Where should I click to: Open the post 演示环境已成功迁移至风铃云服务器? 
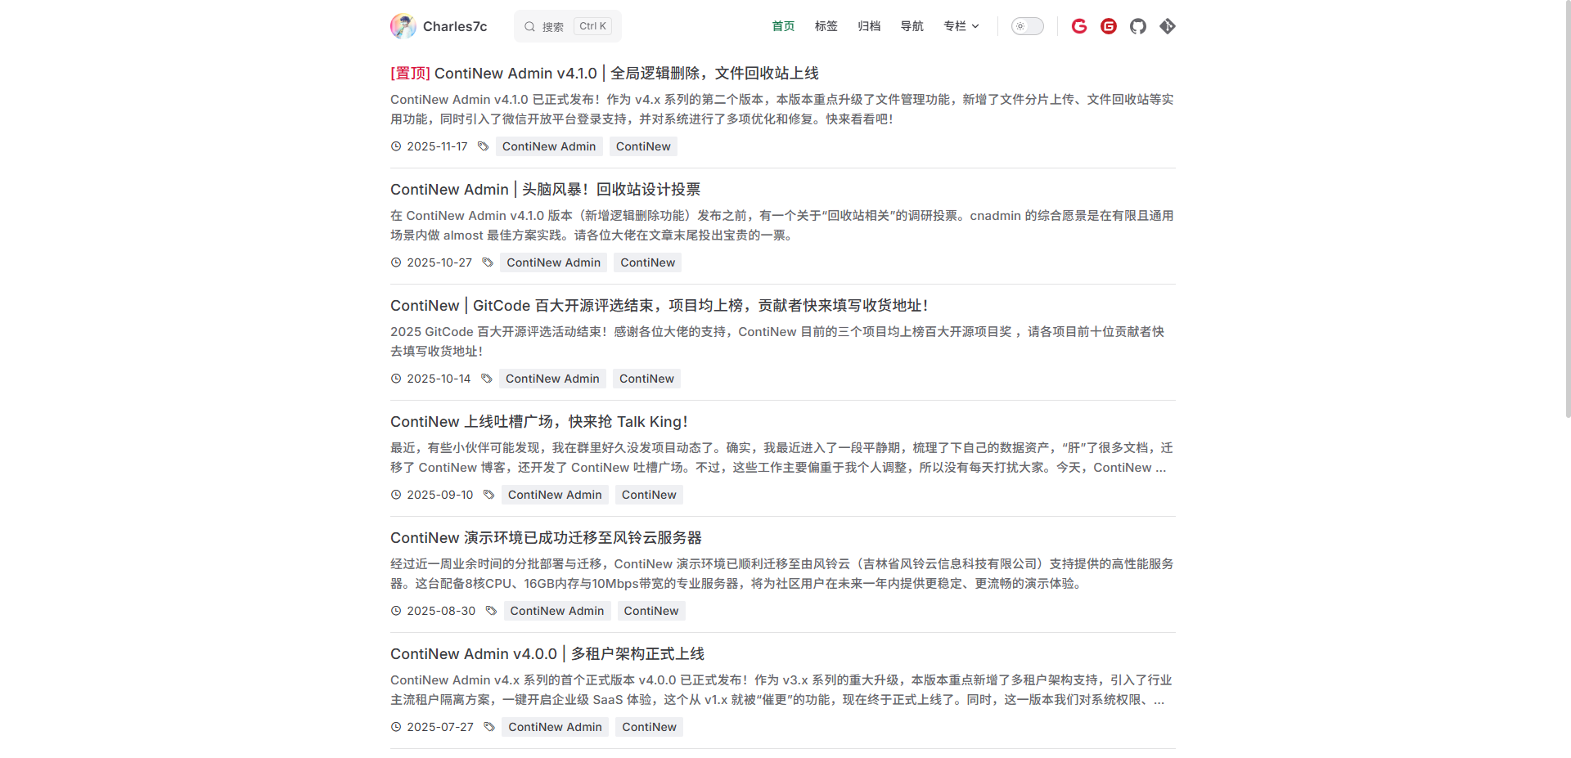[546, 538]
